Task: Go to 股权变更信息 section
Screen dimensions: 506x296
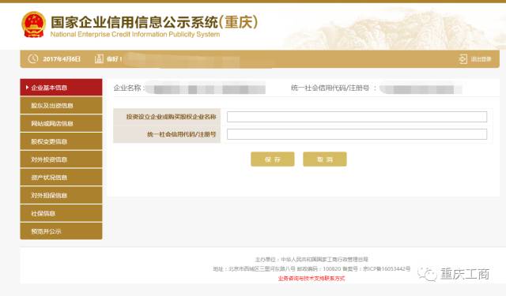Action: (x=61, y=141)
